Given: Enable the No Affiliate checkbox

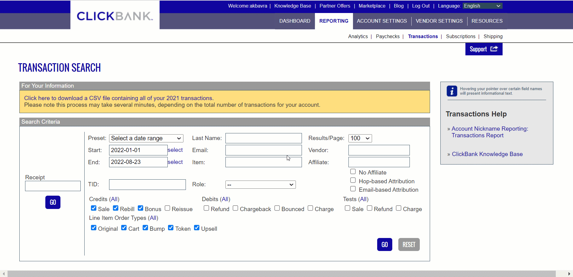Looking at the screenshot, I should (x=353, y=172).
